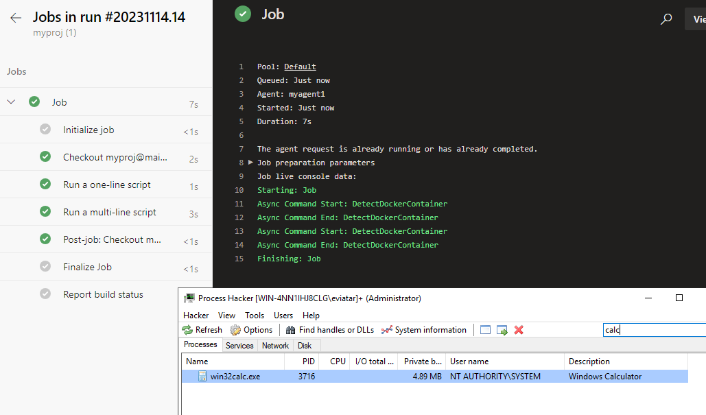The image size is (706, 415).
Task: Click the large green Job header check icon
Action: pos(243,14)
